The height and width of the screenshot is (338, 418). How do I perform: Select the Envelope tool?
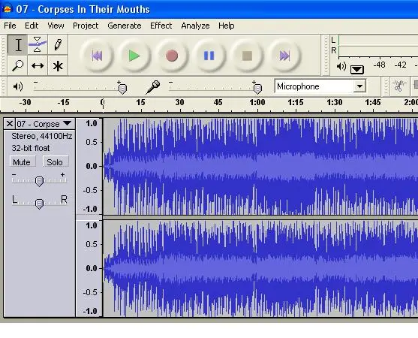tap(38, 44)
